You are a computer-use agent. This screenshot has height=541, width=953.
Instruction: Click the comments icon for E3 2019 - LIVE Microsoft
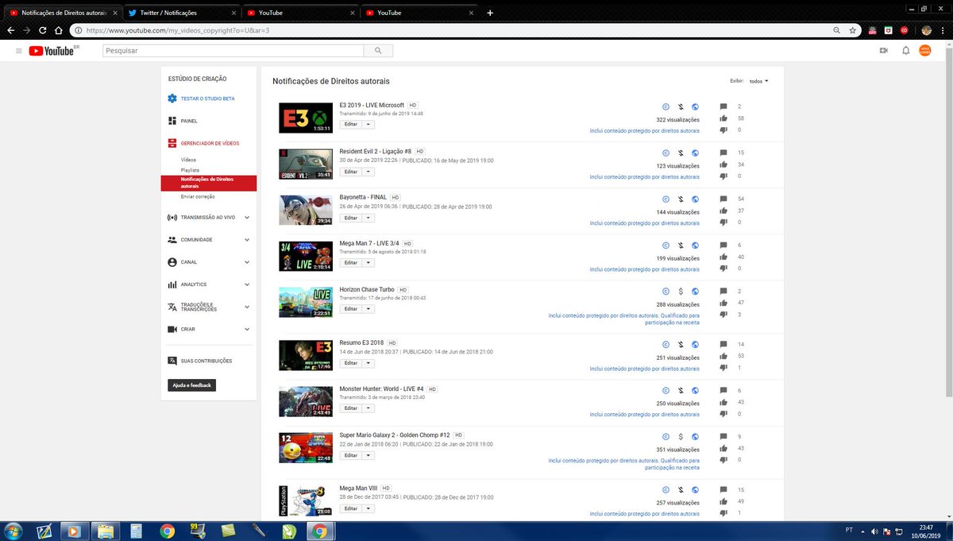coord(723,106)
